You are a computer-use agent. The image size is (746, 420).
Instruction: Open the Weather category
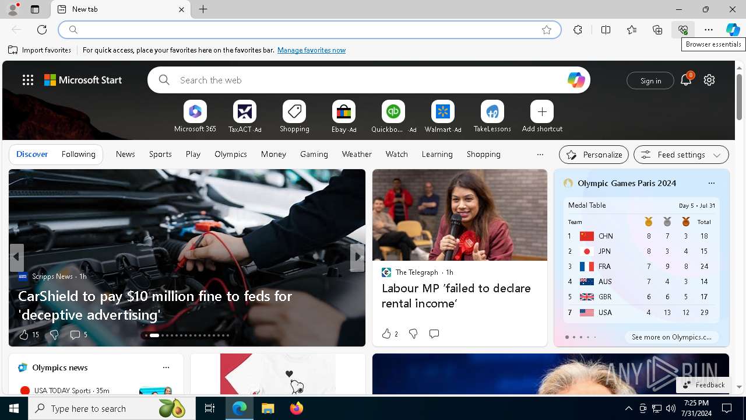click(x=357, y=154)
